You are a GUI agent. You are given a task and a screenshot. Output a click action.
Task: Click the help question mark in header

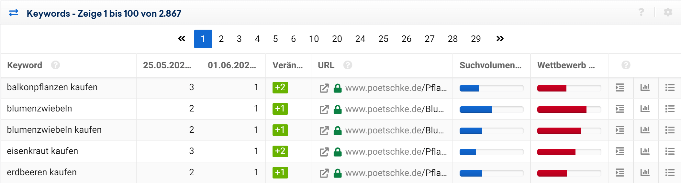(641, 12)
